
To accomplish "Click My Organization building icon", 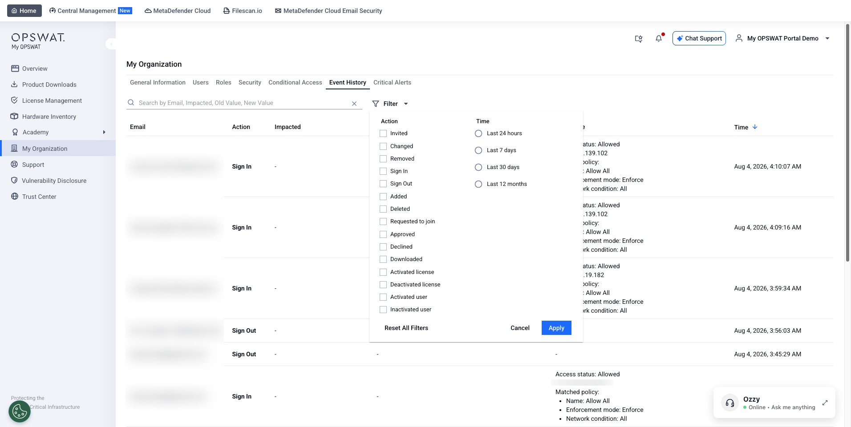I will tap(15, 149).
